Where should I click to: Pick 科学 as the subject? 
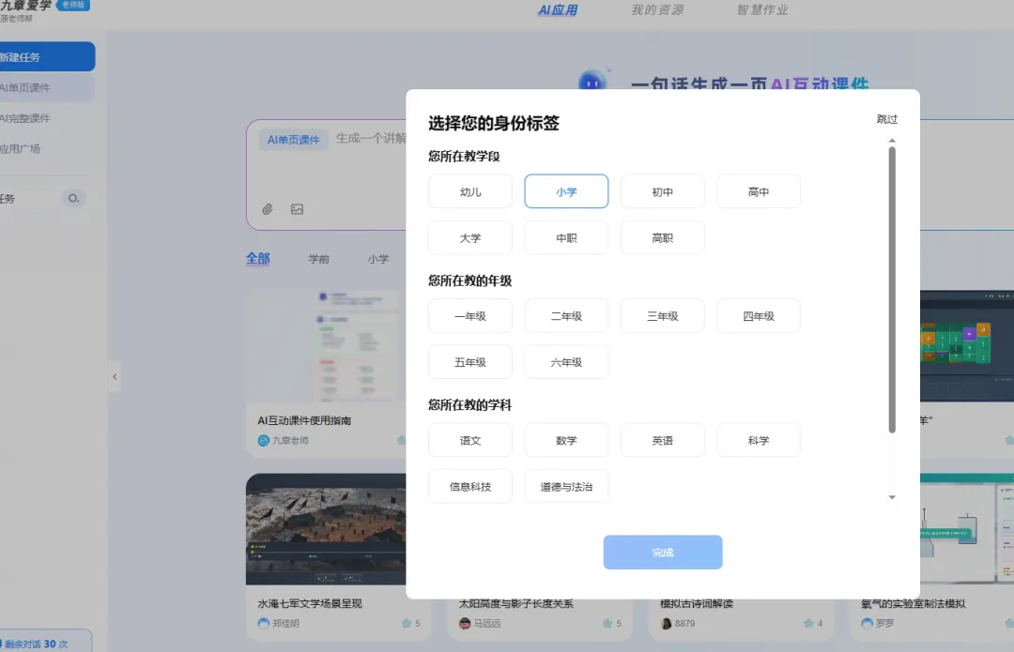point(759,440)
